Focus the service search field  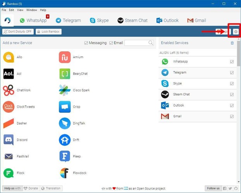pos(139,43)
